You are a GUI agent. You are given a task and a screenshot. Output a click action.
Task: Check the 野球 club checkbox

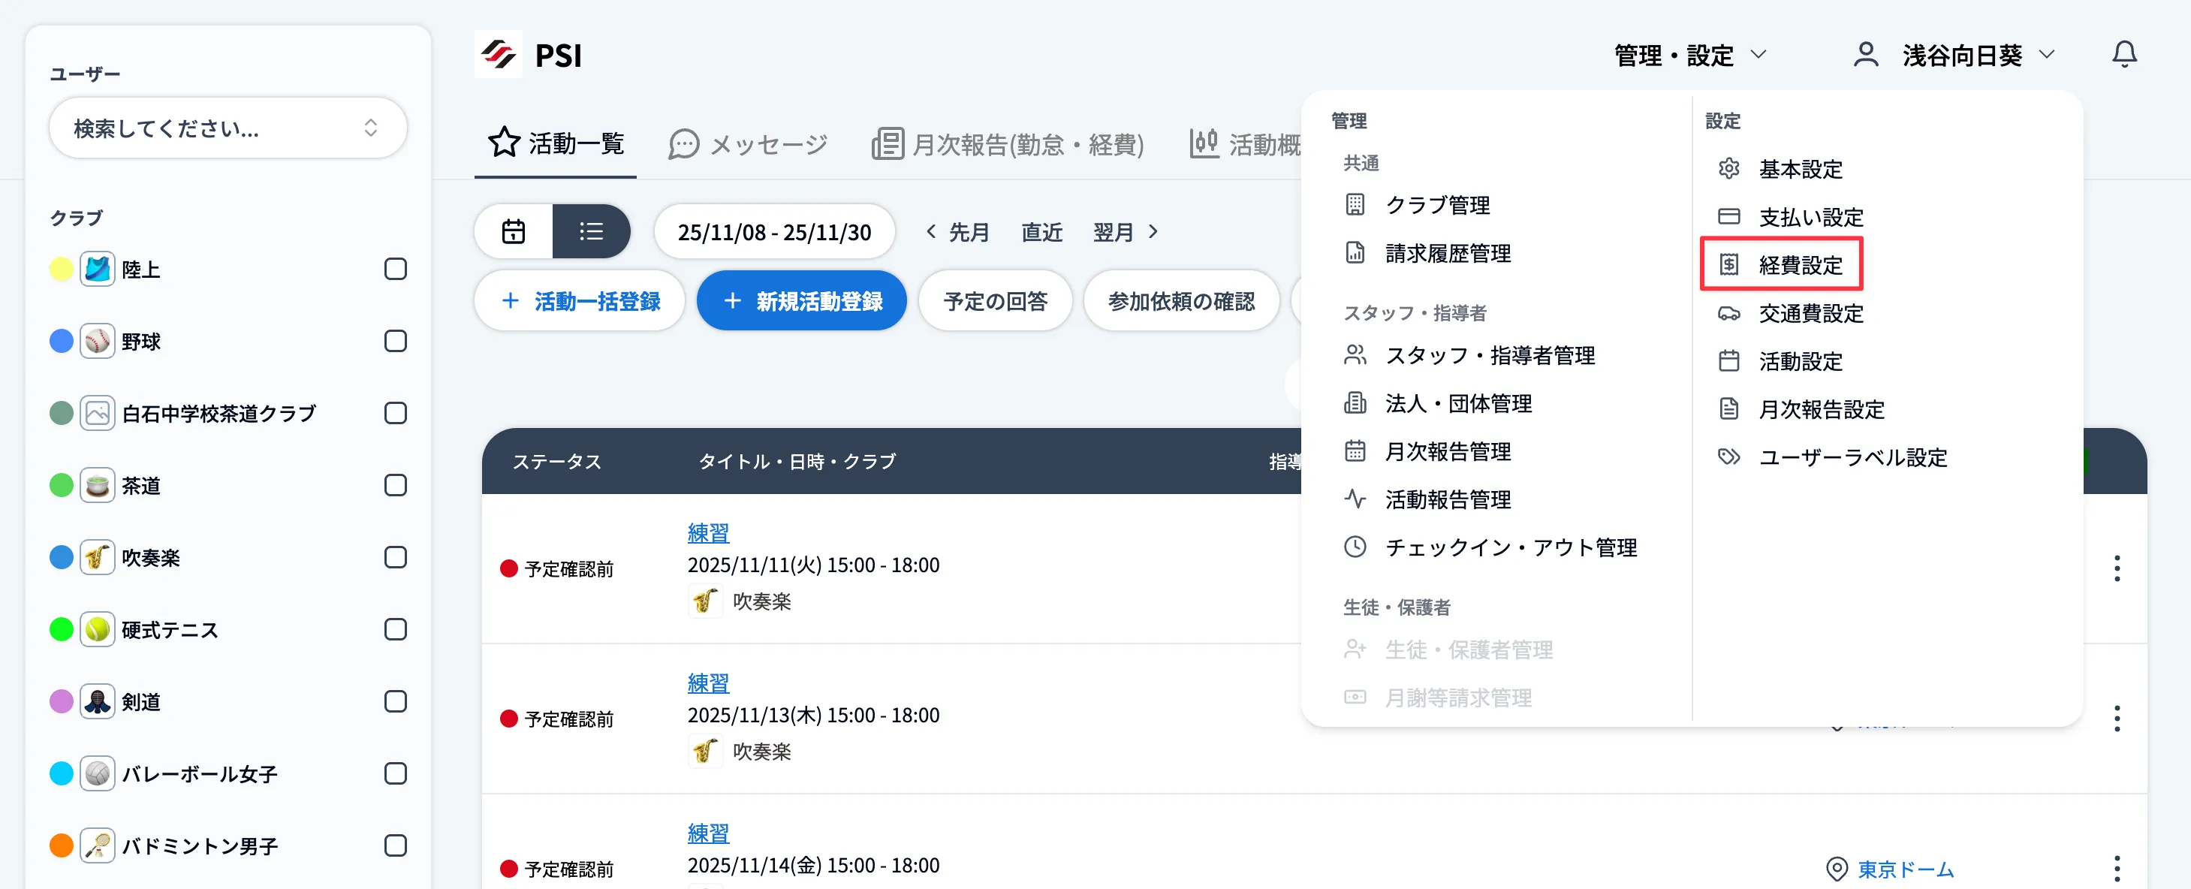(x=395, y=340)
